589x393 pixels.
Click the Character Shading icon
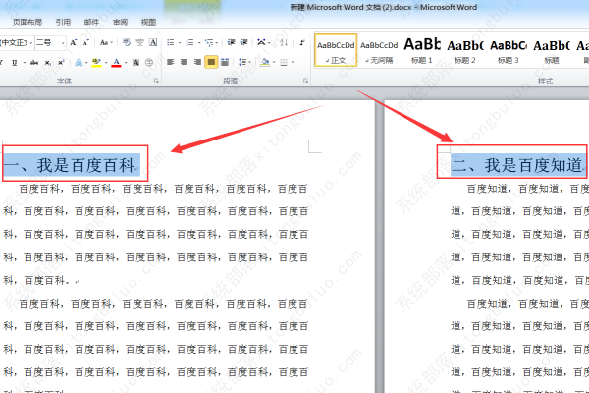pyautogui.click(x=135, y=63)
